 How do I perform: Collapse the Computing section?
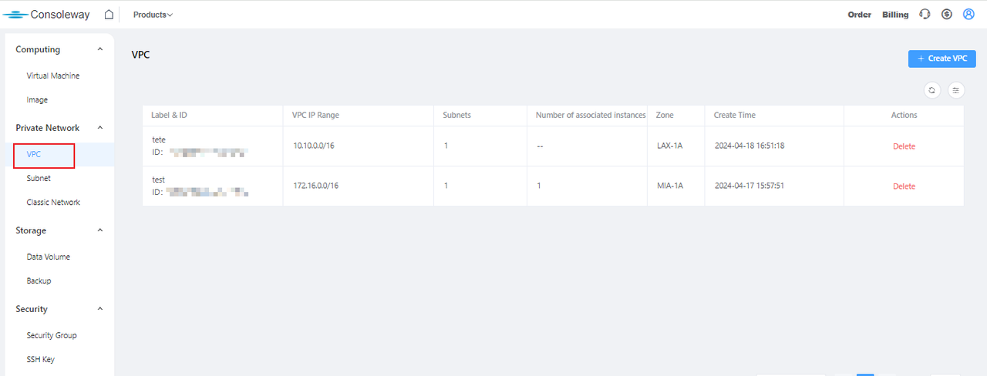point(99,49)
